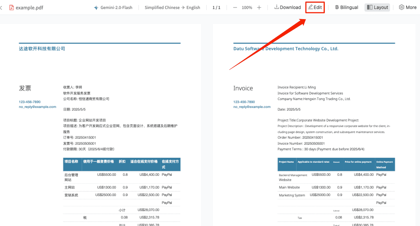This screenshot has height=226, width=420.
Task: Click the email link in the original Chinese invoice
Action: tap(37, 107)
